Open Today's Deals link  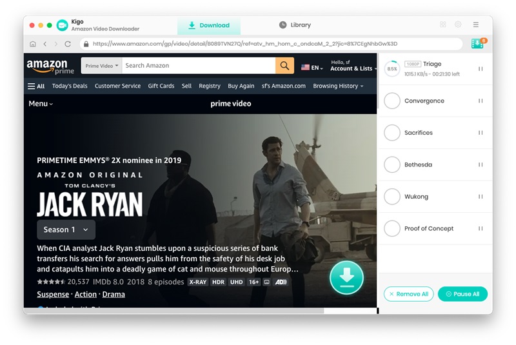pos(70,86)
